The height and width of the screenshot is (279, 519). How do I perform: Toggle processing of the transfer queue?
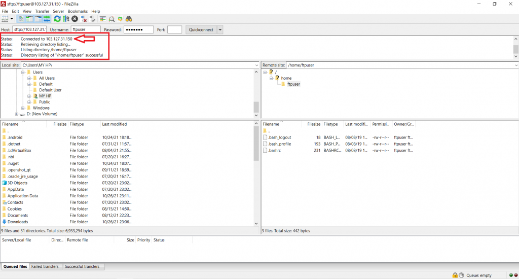click(66, 19)
